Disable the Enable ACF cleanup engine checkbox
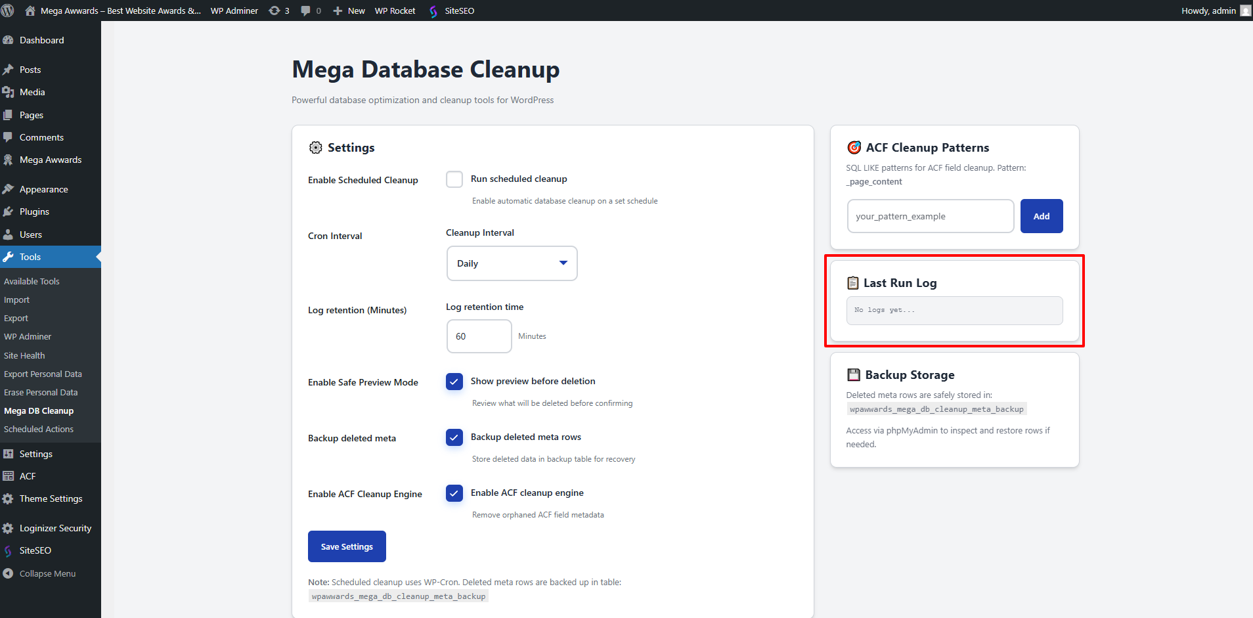The width and height of the screenshot is (1253, 618). 454,493
